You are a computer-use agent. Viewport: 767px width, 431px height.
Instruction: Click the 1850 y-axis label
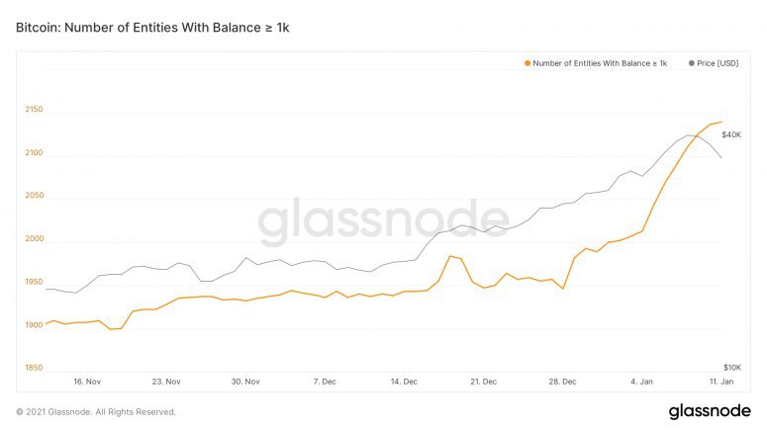click(34, 368)
